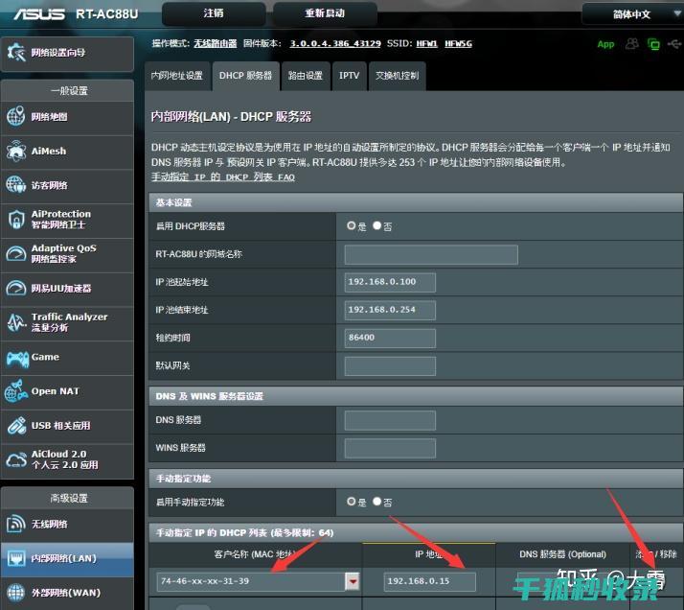Open the manually assigned IP DHCP FAQ link

(223, 176)
